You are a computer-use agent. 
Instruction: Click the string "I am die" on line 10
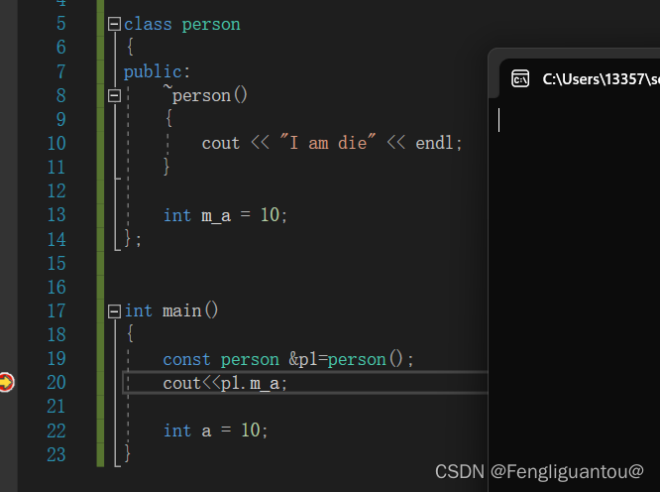click(327, 143)
